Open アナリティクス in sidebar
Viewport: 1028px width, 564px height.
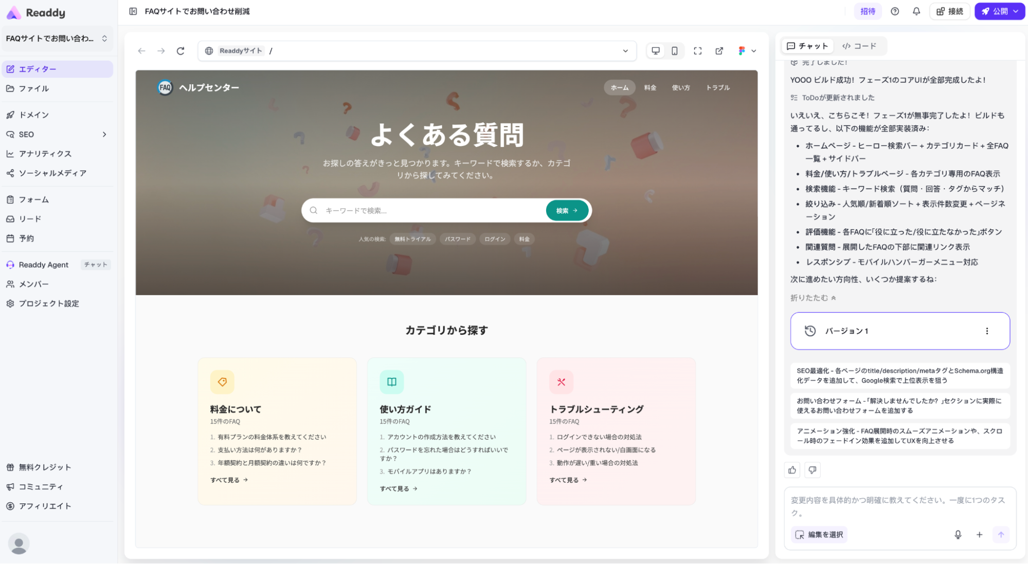click(57, 154)
